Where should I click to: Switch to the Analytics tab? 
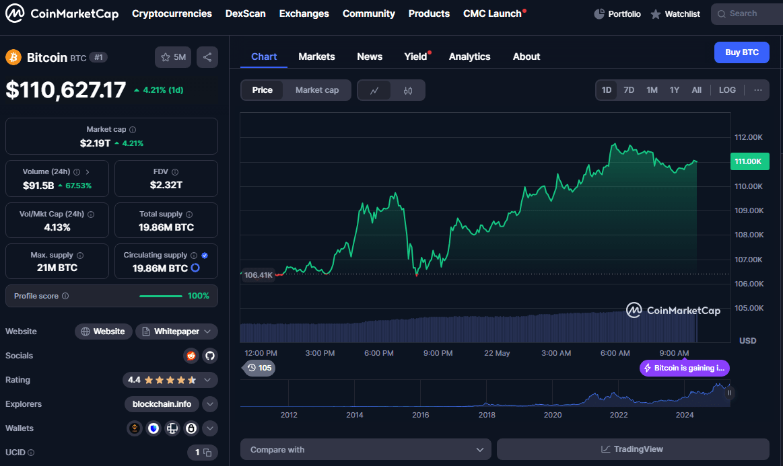point(469,57)
